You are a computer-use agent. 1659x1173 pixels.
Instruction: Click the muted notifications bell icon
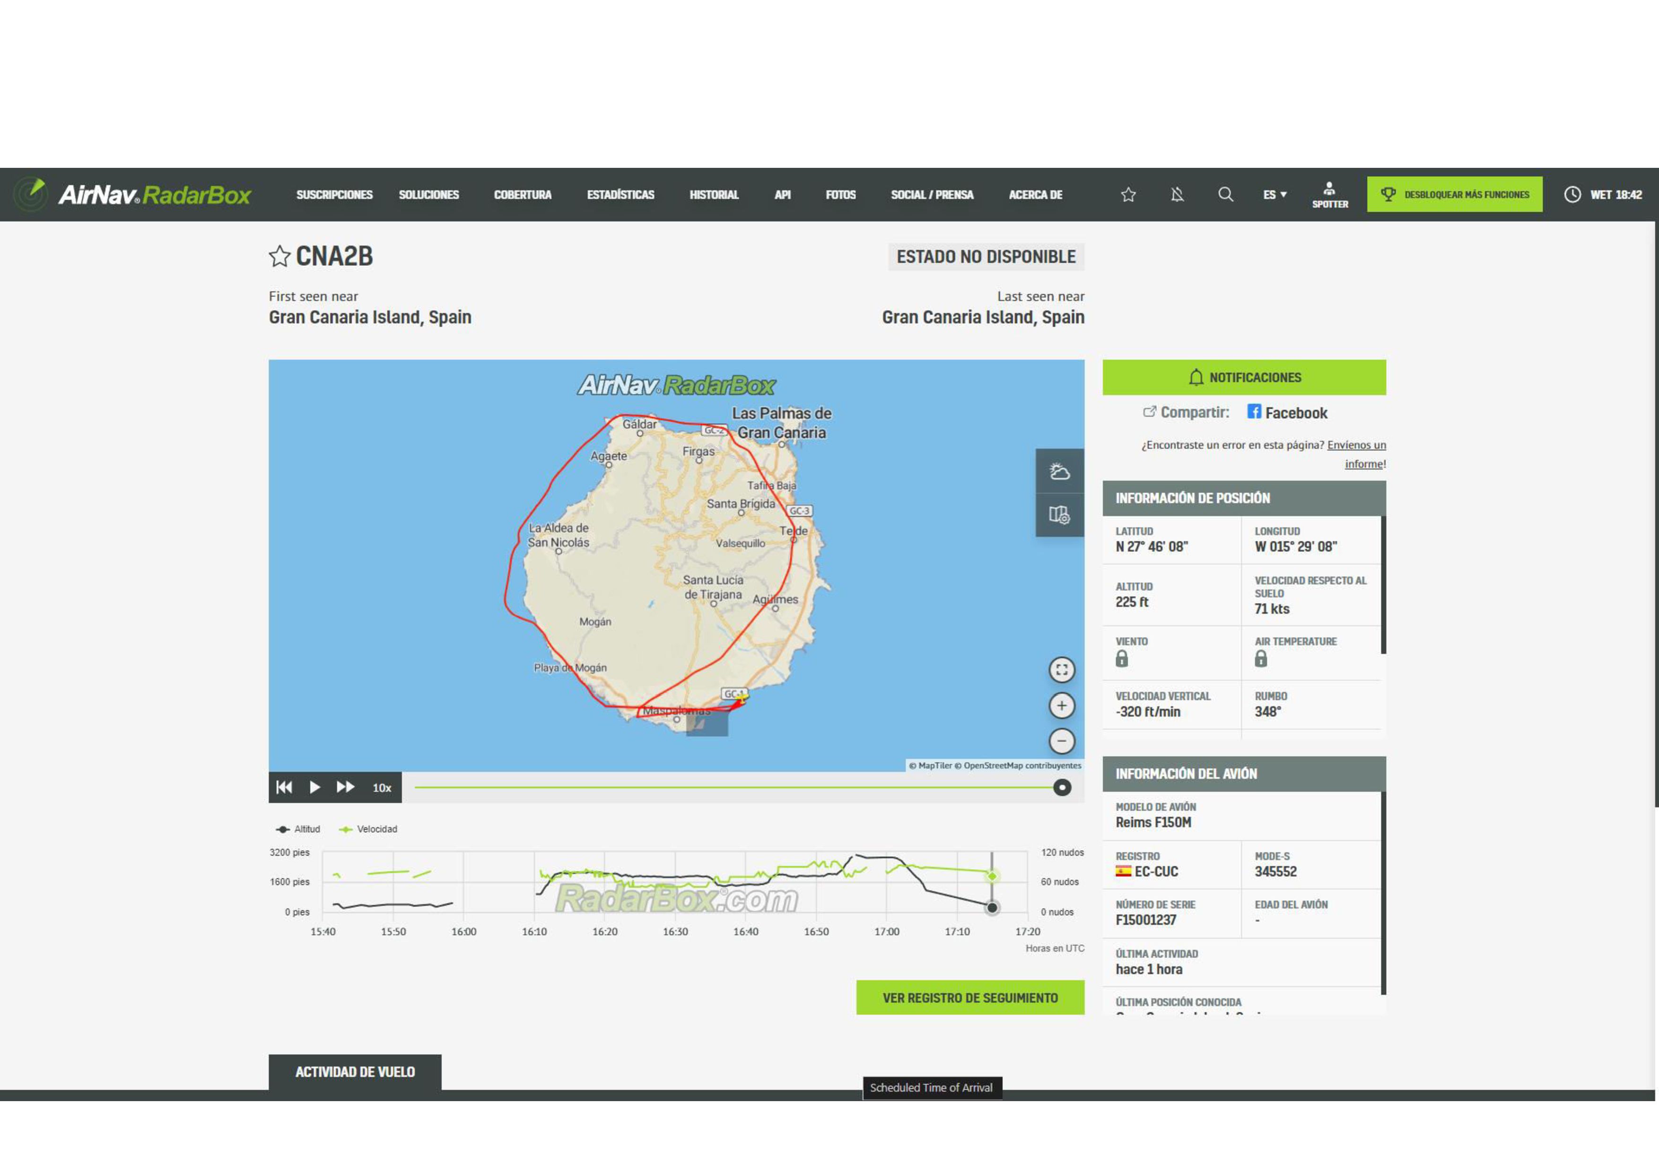pyautogui.click(x=1177, y=194)
